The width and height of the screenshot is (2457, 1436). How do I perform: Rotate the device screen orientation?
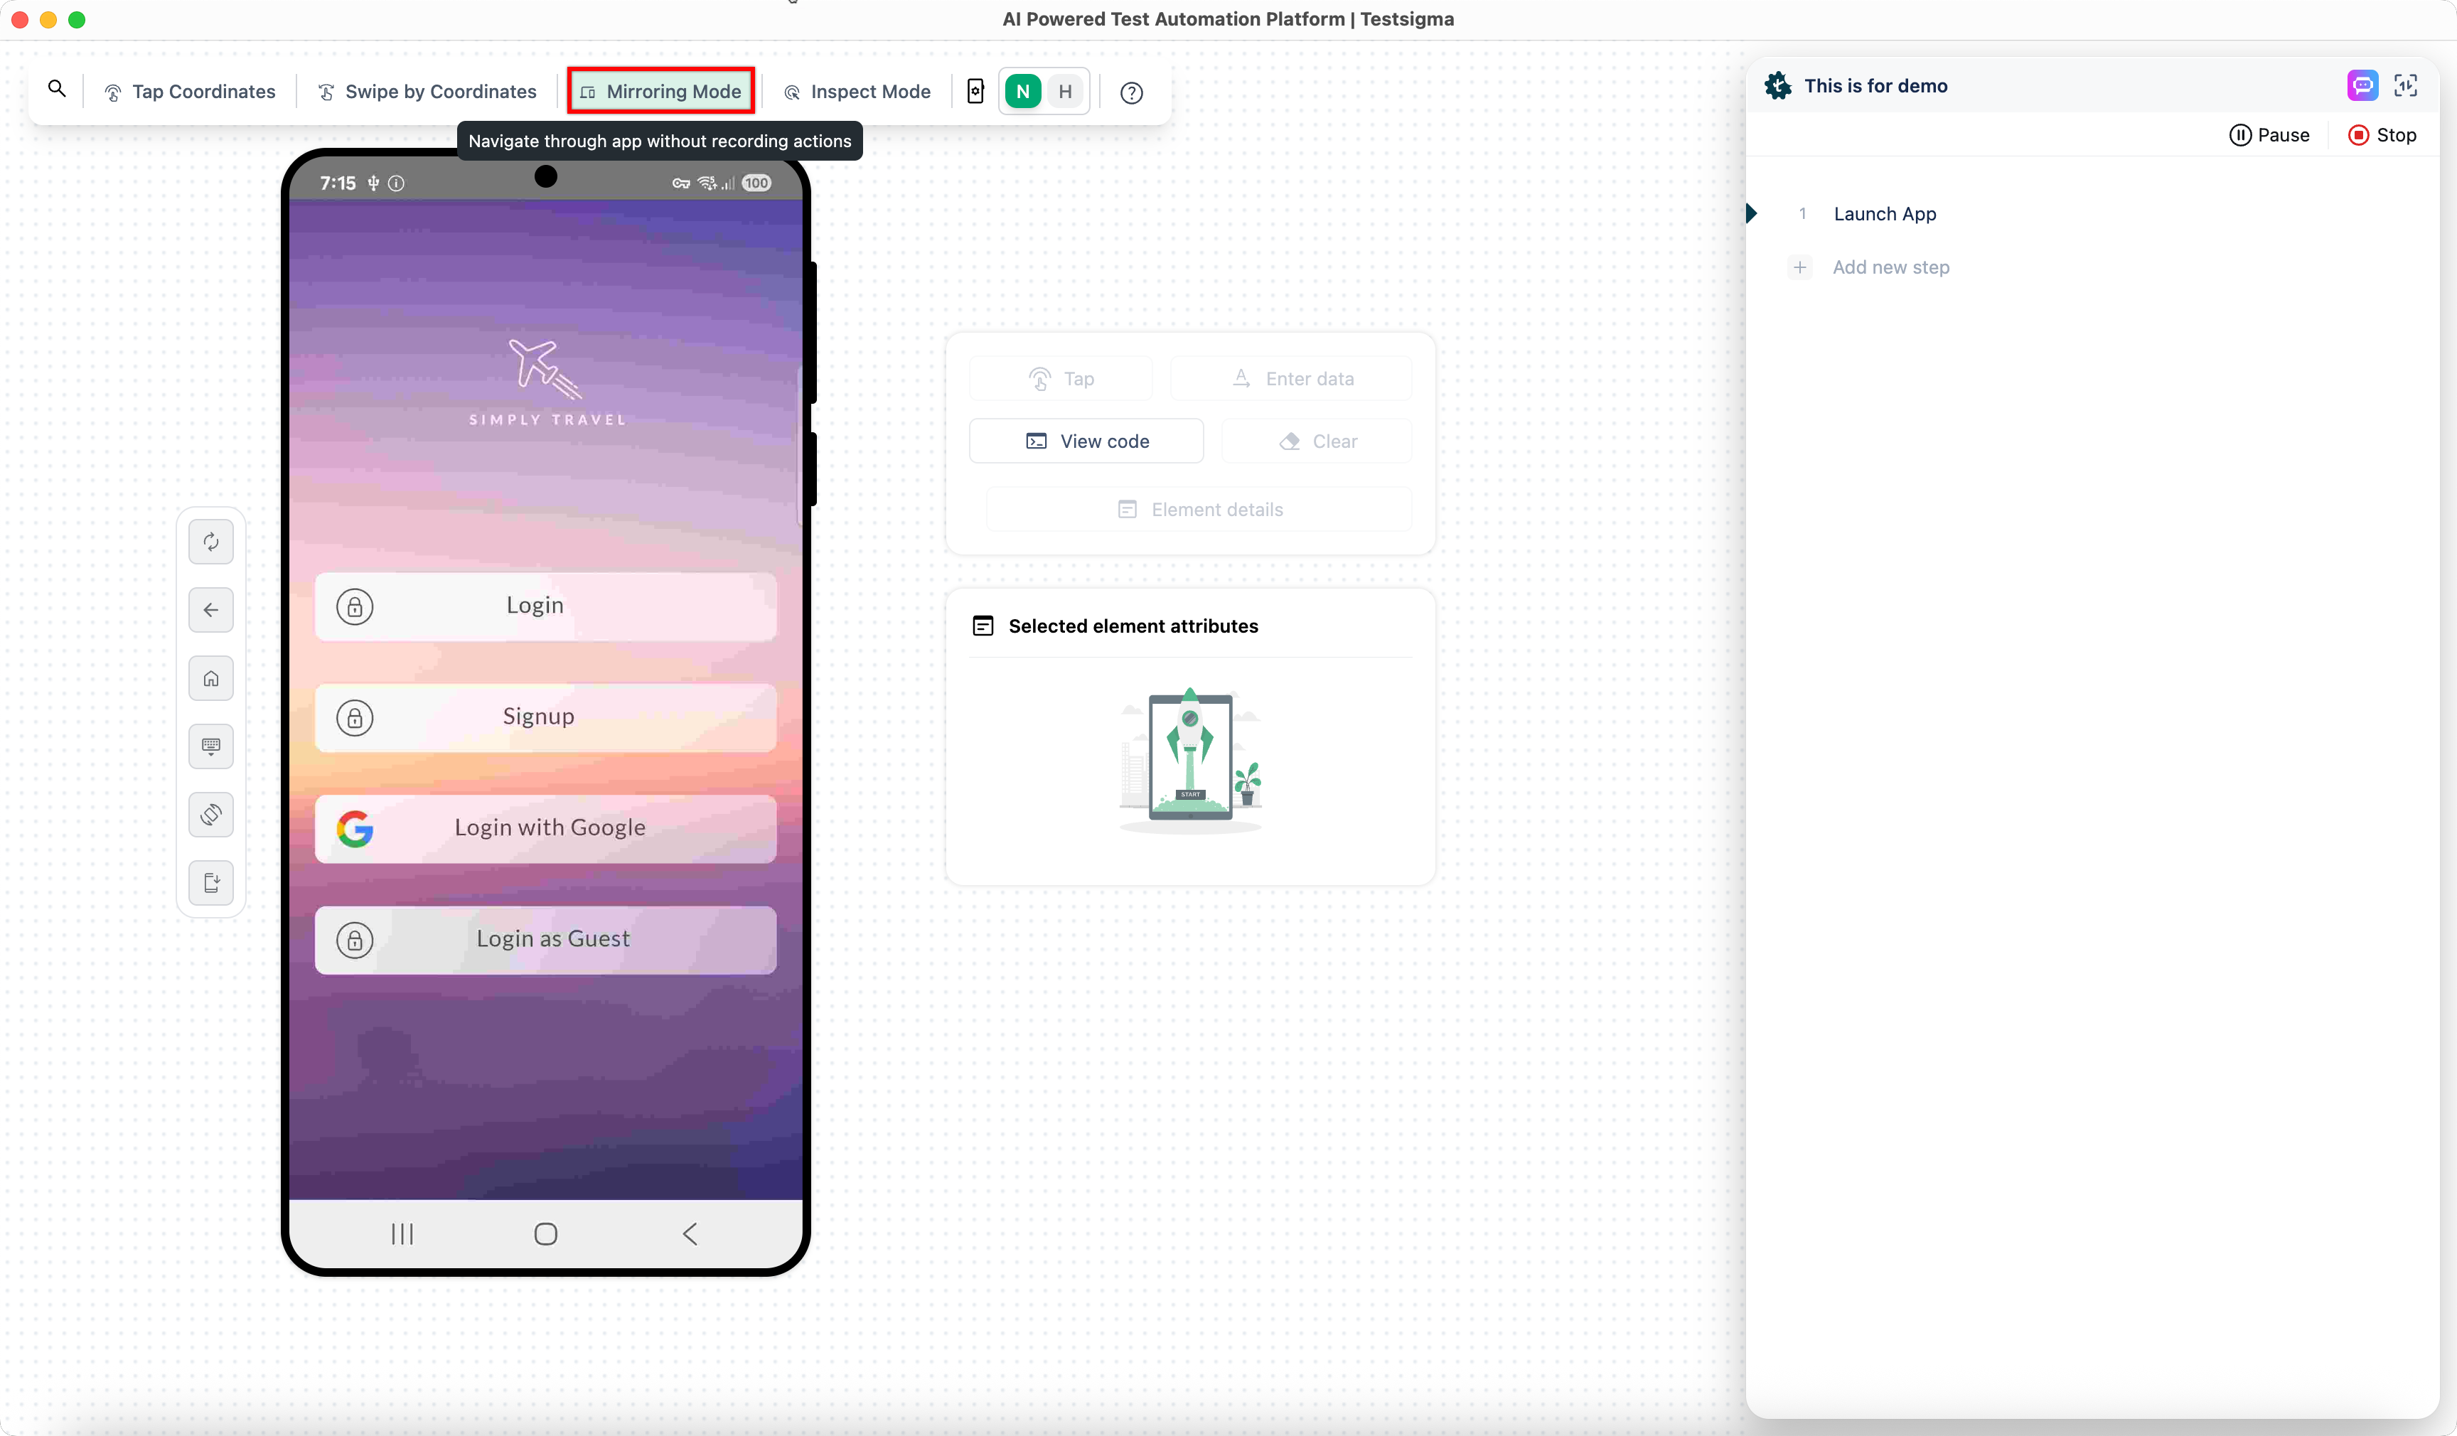[x=210, y=815]
